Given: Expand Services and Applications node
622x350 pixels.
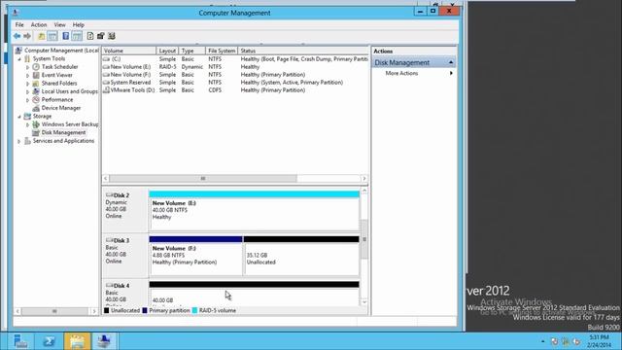Looking at the screenshot, I should click(x=19, y=141).
